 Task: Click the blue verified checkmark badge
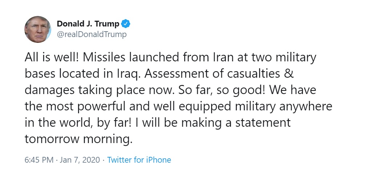(x=126, y=24)
